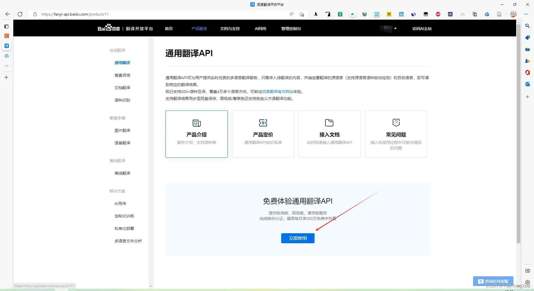Open Read Aloud icon in address bar

(291, 14)
